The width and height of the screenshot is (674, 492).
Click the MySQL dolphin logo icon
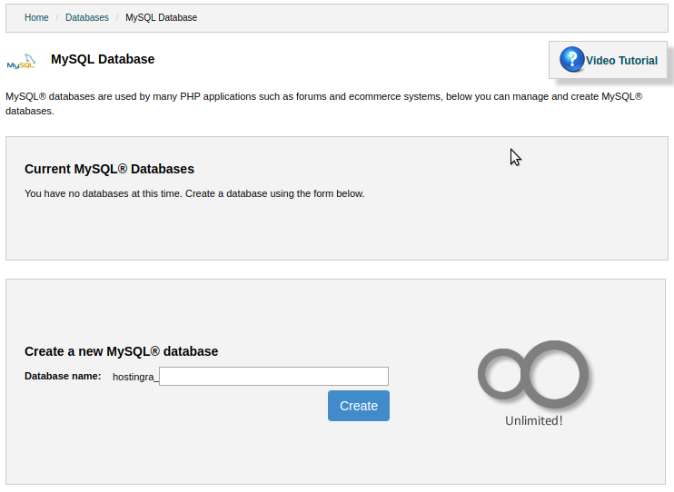[x=21, y=62]
